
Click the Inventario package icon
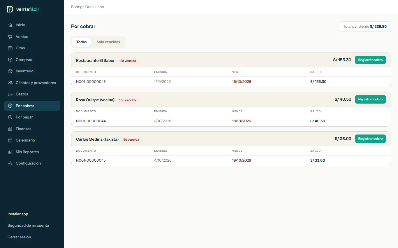coord(10,71)
